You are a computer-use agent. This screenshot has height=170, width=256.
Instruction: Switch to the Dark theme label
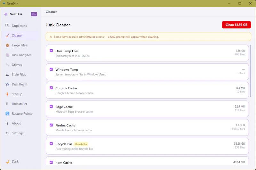(x=15, y=161)
